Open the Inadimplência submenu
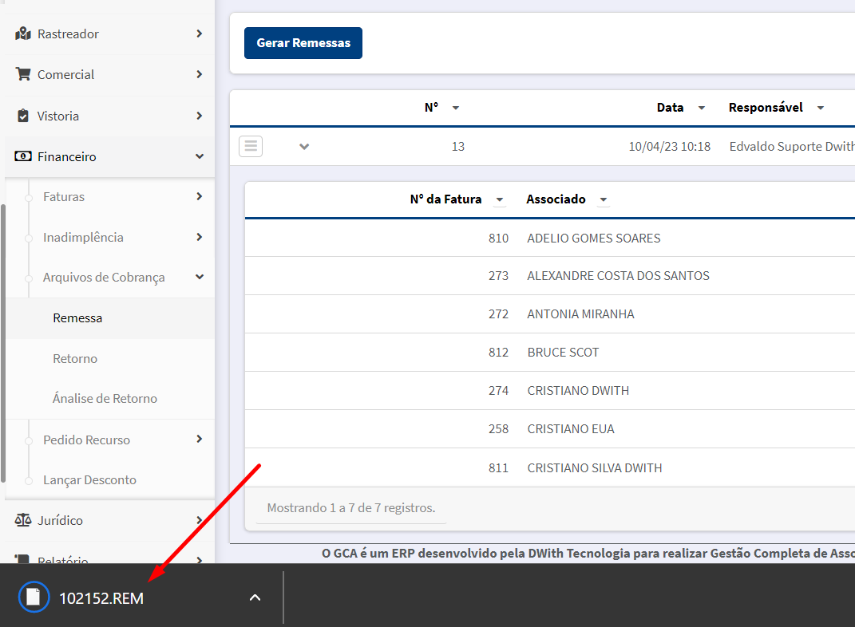The width and height of the screenshot is (855, 627). point(109,238)
